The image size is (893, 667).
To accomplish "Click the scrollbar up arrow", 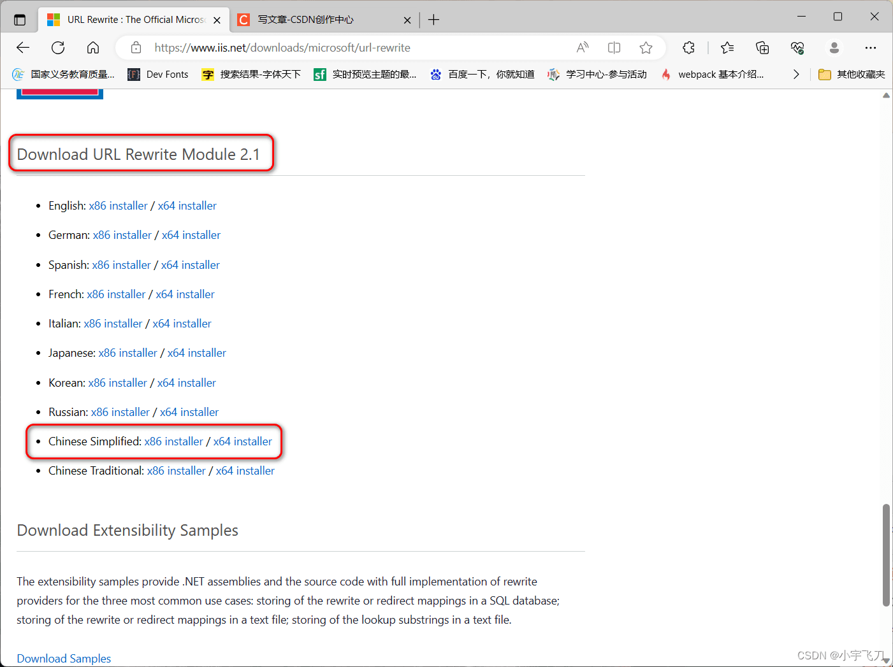I will (886, 96).
